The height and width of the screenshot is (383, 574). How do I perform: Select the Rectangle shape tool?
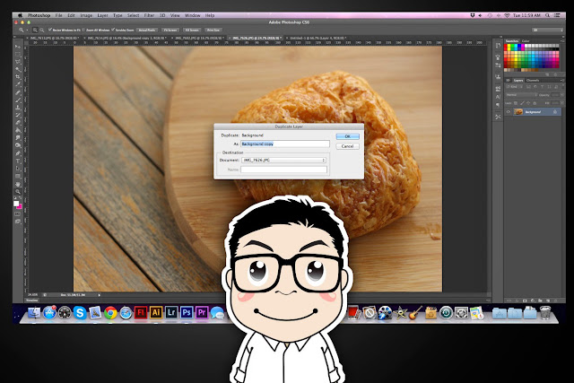pyautogui.click(x=18, y=176)
